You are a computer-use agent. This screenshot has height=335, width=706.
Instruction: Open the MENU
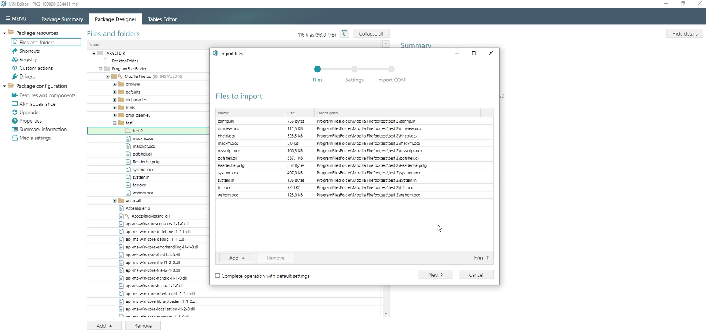(x=15, y=18)
